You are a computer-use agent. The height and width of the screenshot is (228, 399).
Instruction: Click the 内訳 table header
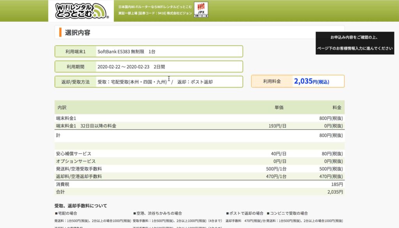pos(62,107)
